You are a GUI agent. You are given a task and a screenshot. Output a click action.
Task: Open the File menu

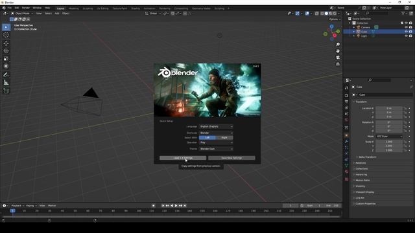click(x=10, y=8)
